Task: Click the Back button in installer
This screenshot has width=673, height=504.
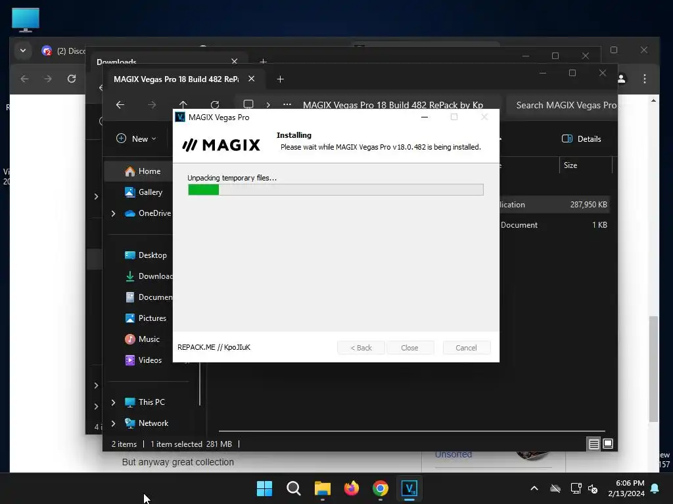Action: pos(361,348)
